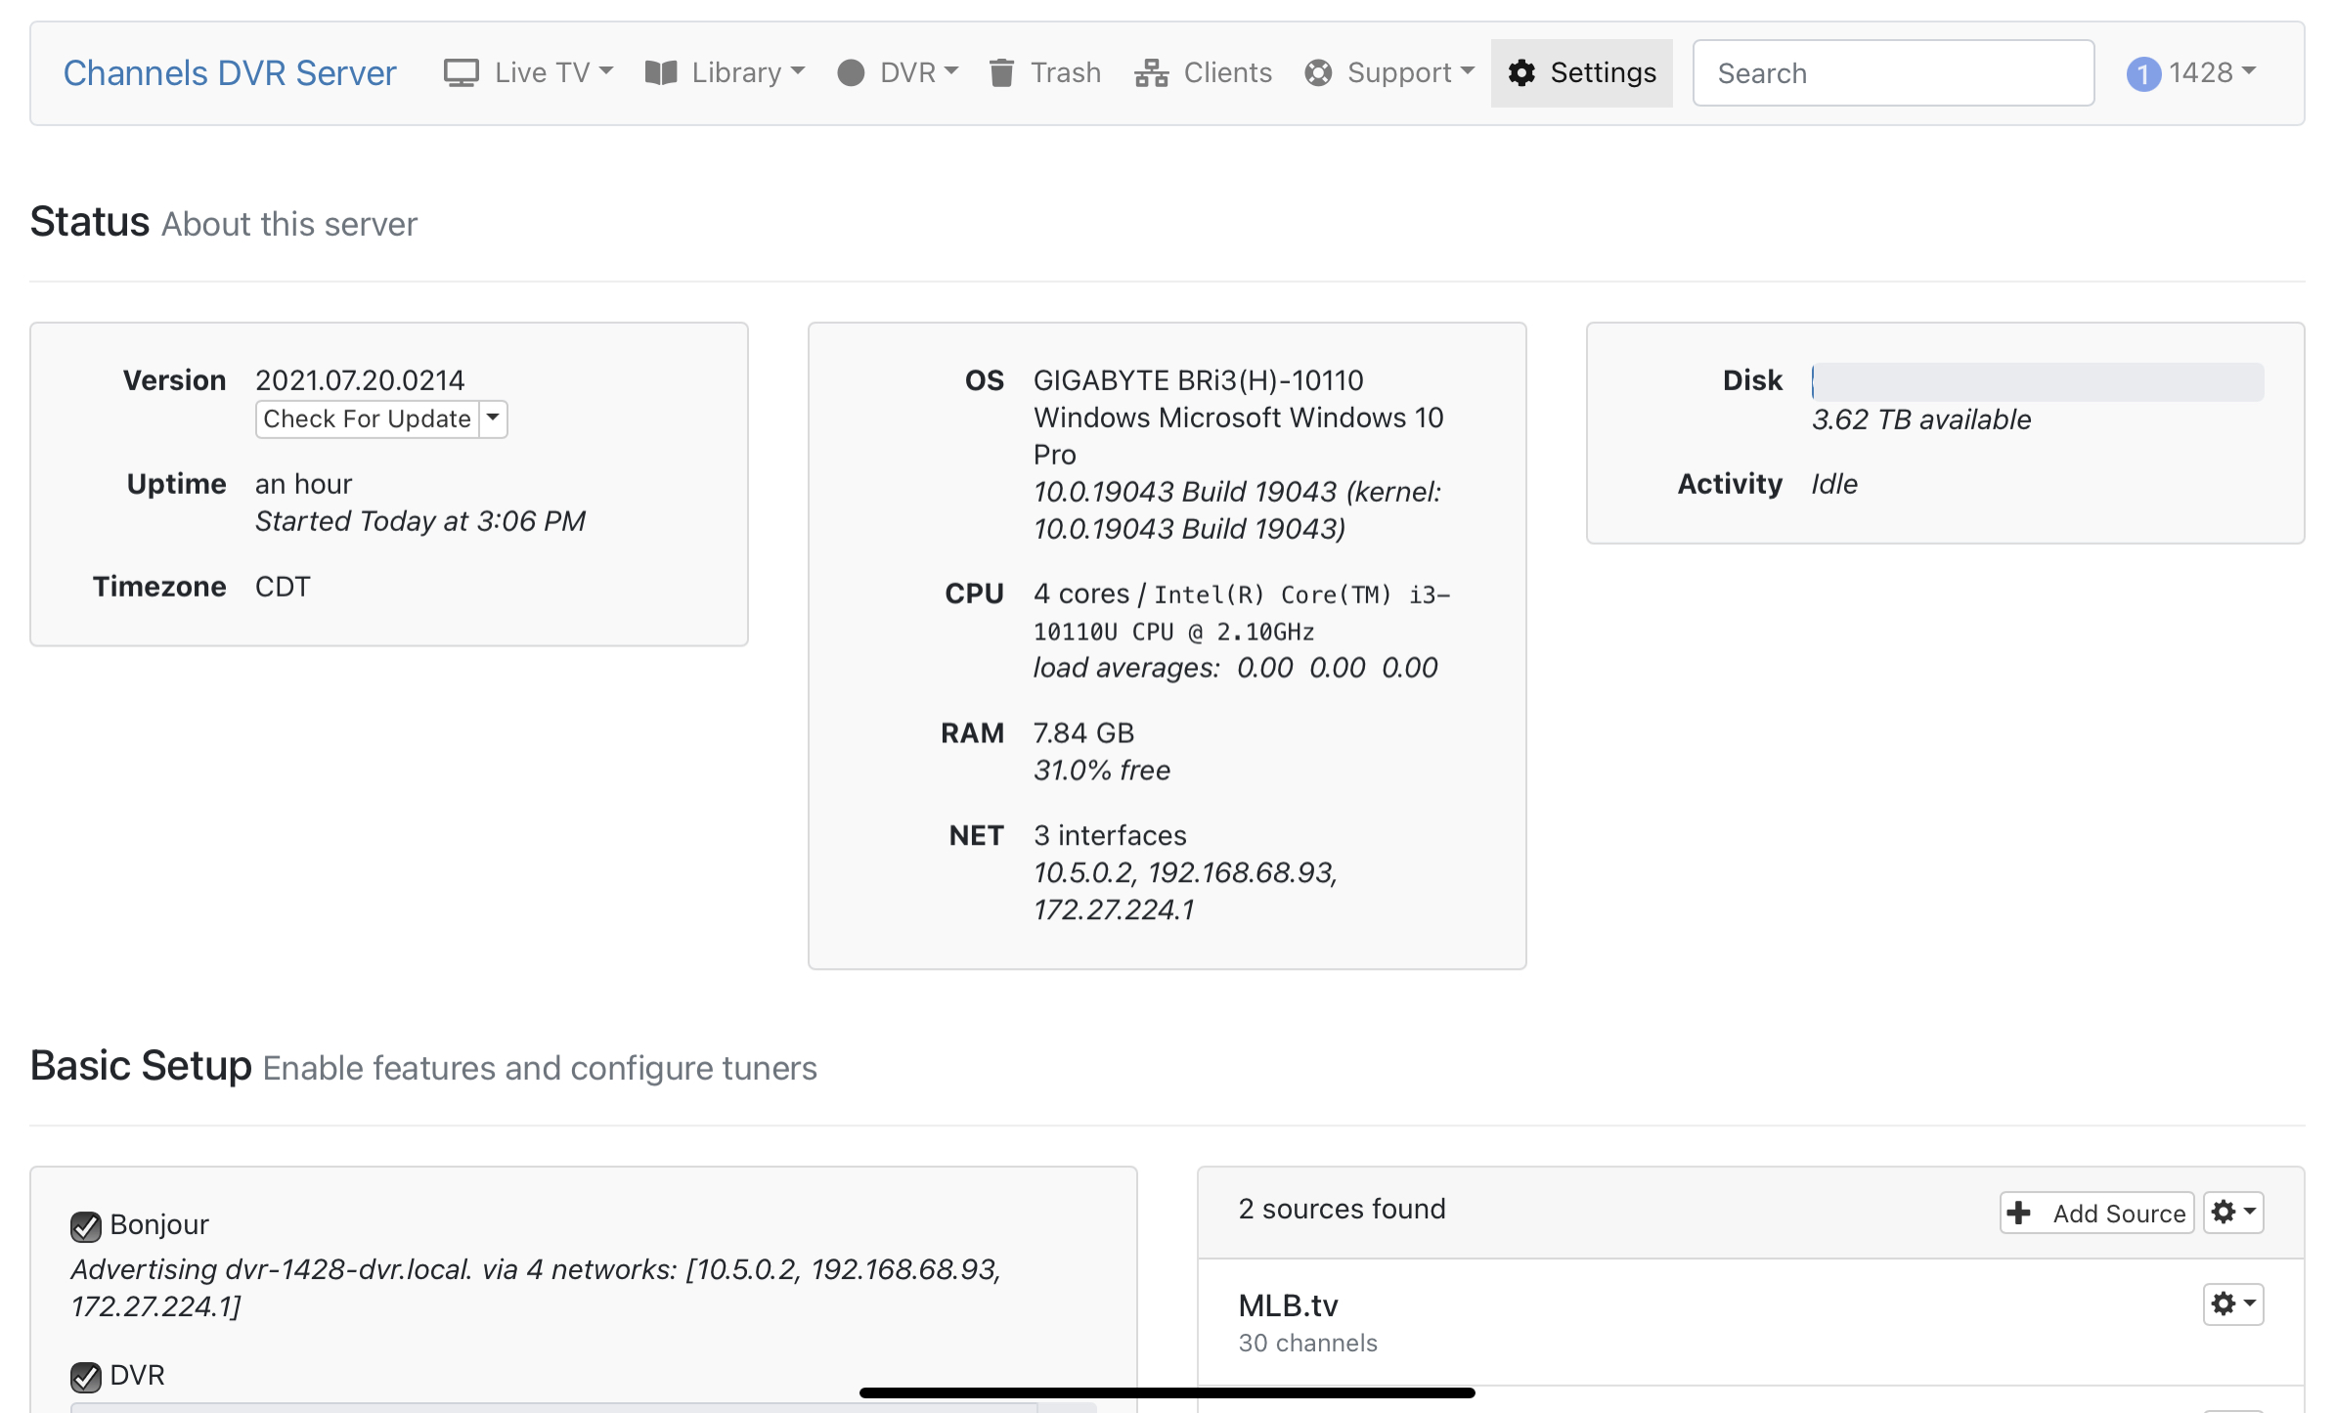Click the Clients network icon

tap(1152, 73)
